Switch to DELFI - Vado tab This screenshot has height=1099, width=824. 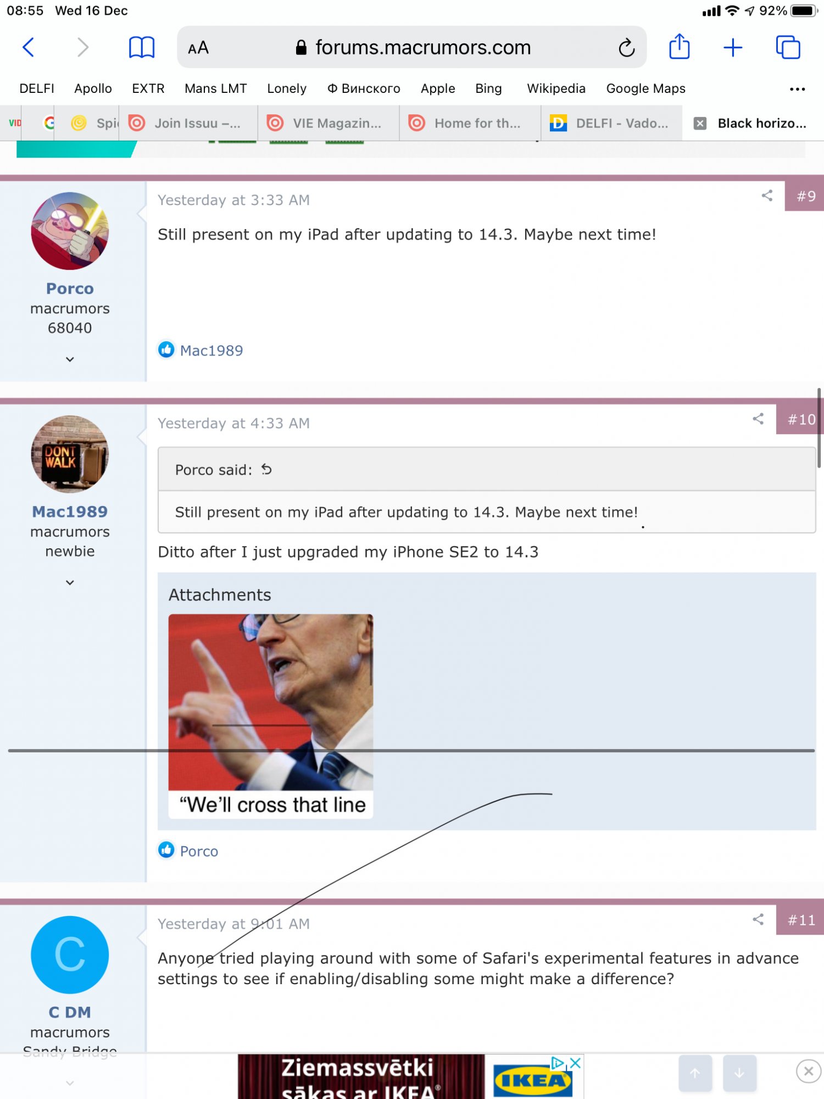click(612, 123)
